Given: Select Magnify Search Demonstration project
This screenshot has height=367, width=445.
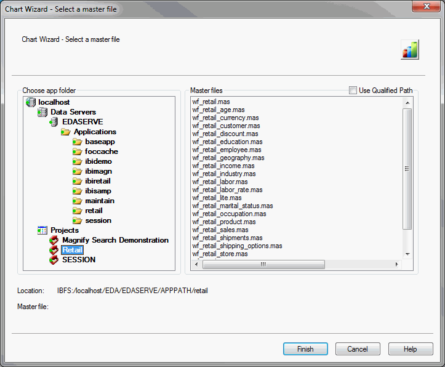Looking at the screenshot, I should (115, 240).
